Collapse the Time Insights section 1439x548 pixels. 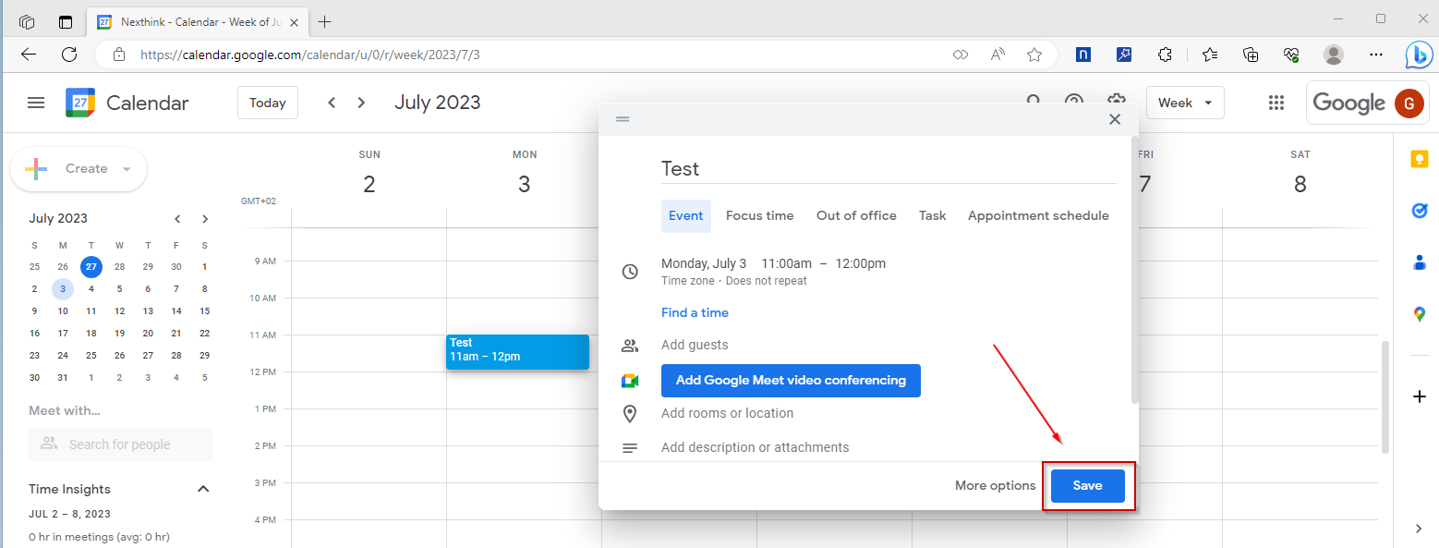[203, 489]
